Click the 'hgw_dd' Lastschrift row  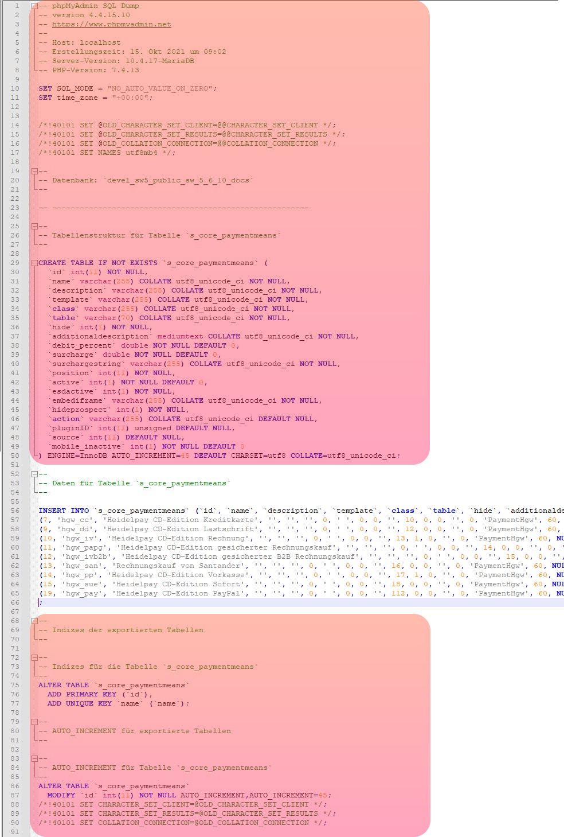point(301,529)
